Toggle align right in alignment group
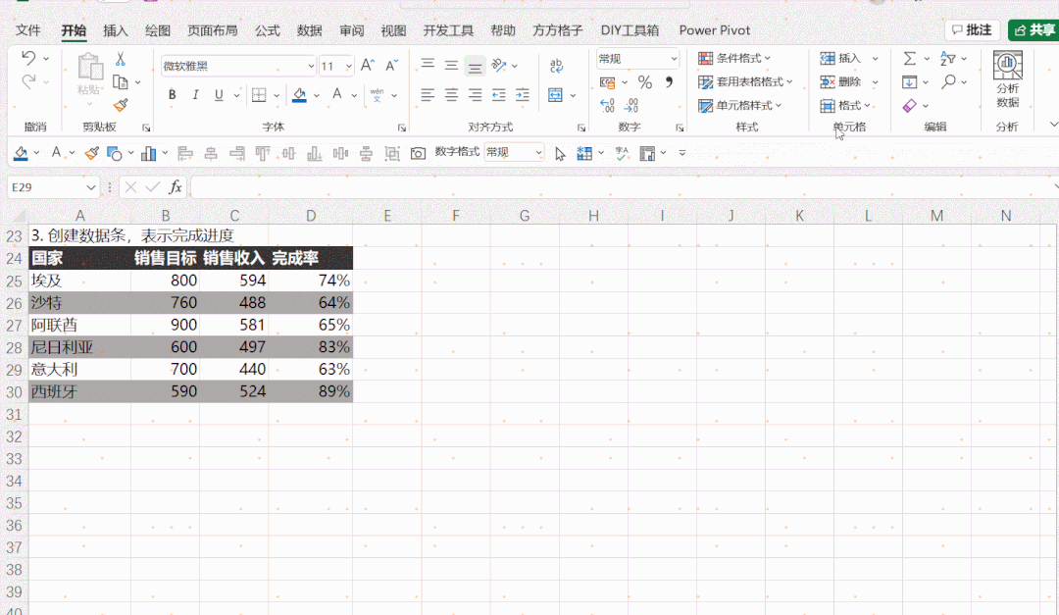The image size is (1059, 615). 475,95
